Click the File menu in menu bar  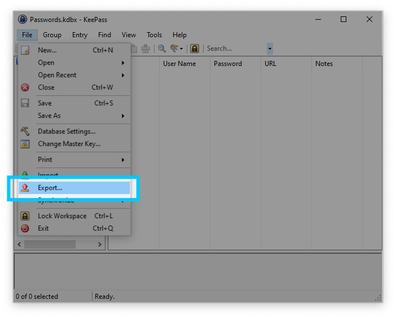27,35
